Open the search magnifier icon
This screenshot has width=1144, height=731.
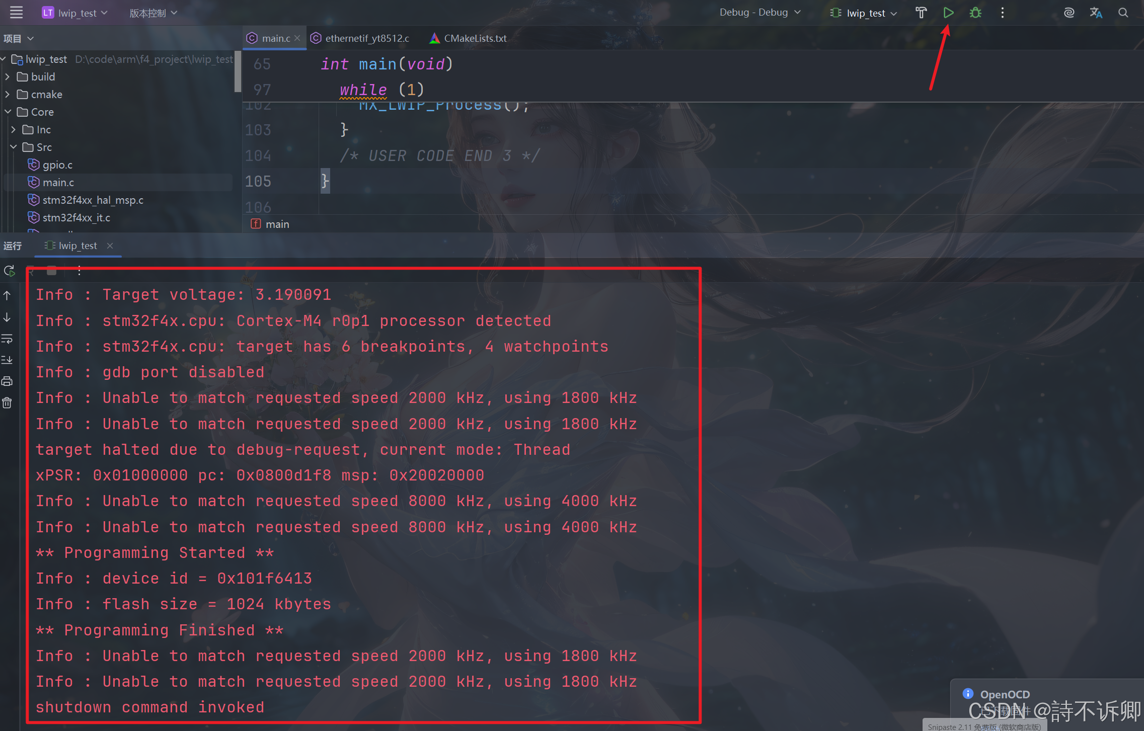click(1123, 13)
